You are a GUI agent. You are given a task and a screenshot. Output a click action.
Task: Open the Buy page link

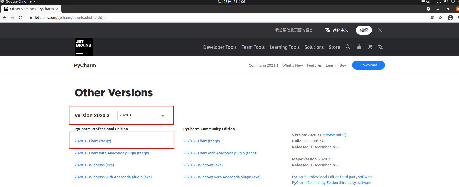click(x=343, y=65)
